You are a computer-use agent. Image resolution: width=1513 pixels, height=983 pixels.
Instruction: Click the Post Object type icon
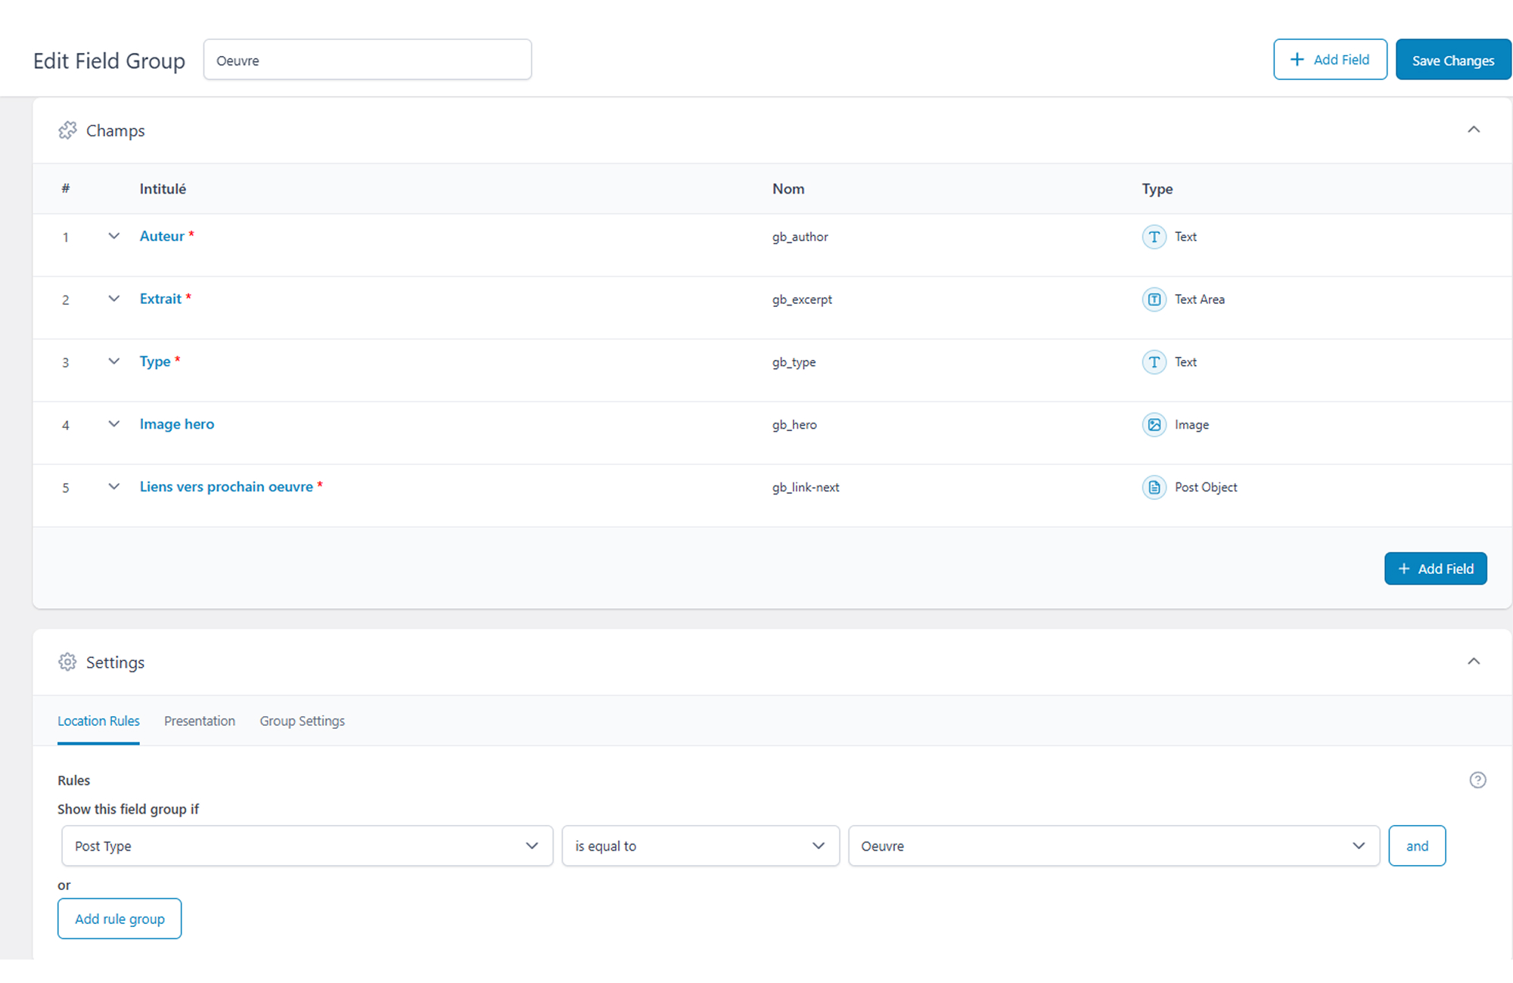(1154, 488)
